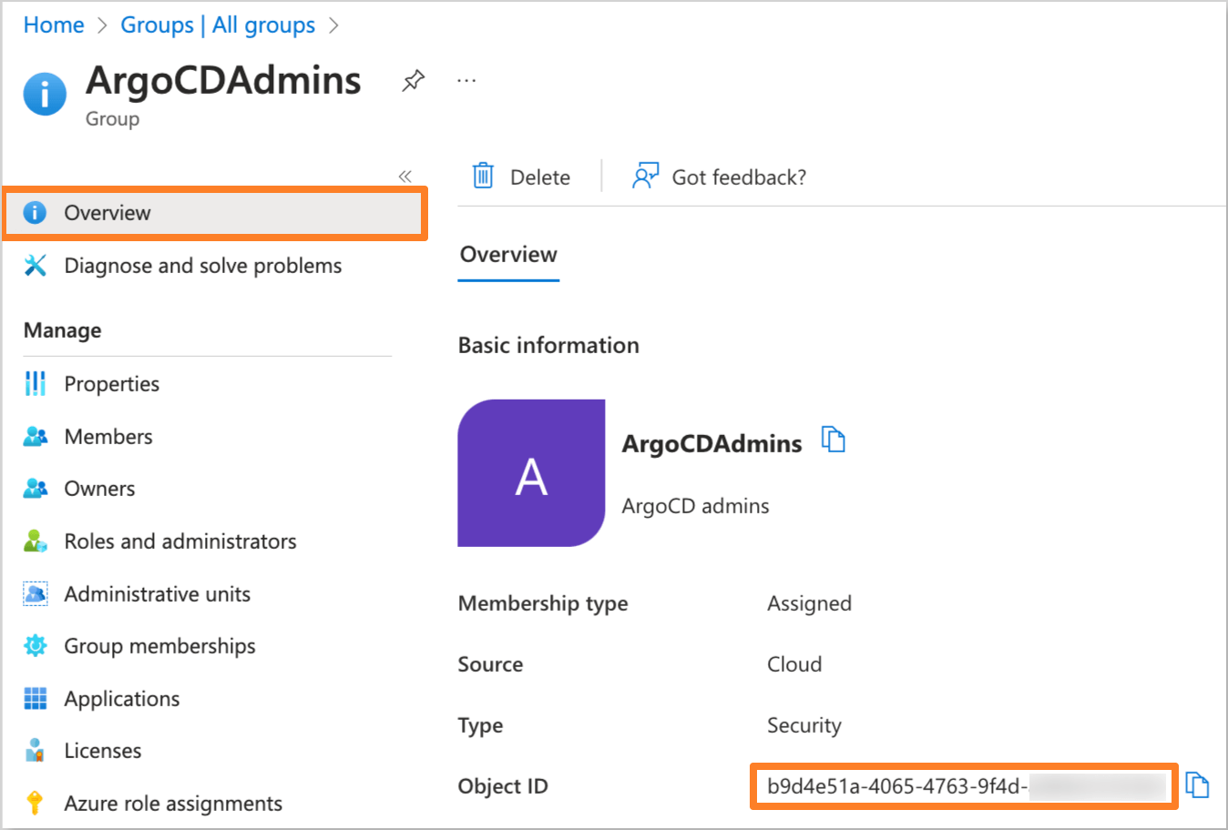
Task: Click the Licenses sidebar icon
Action: pyautogui.click(x=35, y=750)
